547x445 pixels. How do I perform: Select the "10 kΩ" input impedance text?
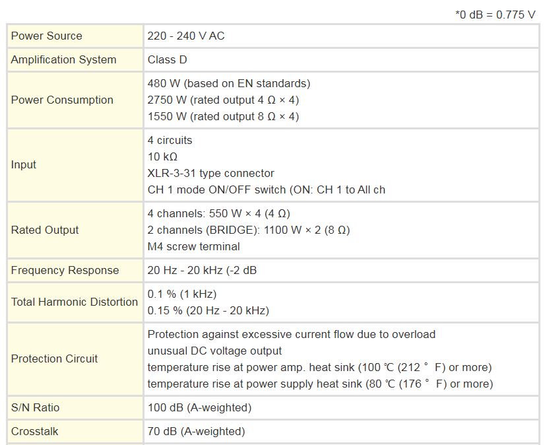(162, 156)
